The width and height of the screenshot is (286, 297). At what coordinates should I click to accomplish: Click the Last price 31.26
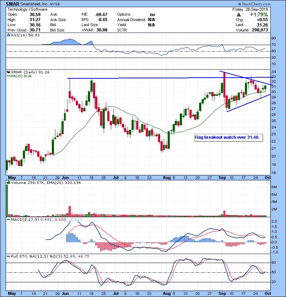262,25
